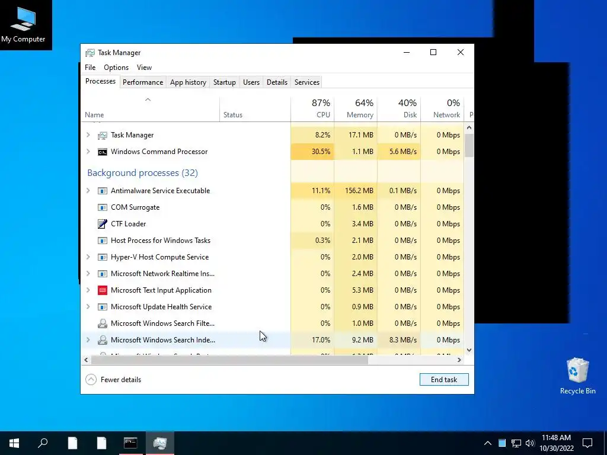Click the Task Manager title bar icon
Viewport: 607px width, 455px height.
(x=90, y=53)
